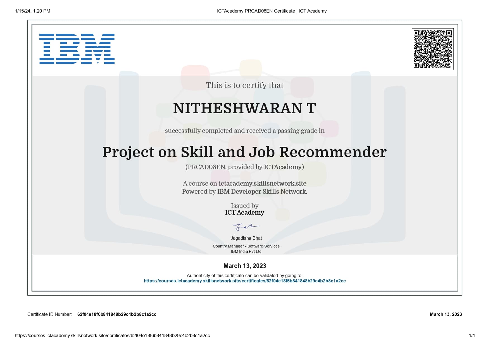This screenshot has height=346, width=490.
Task: Click Country Manager - Software Services text
Action: [246, 246]
